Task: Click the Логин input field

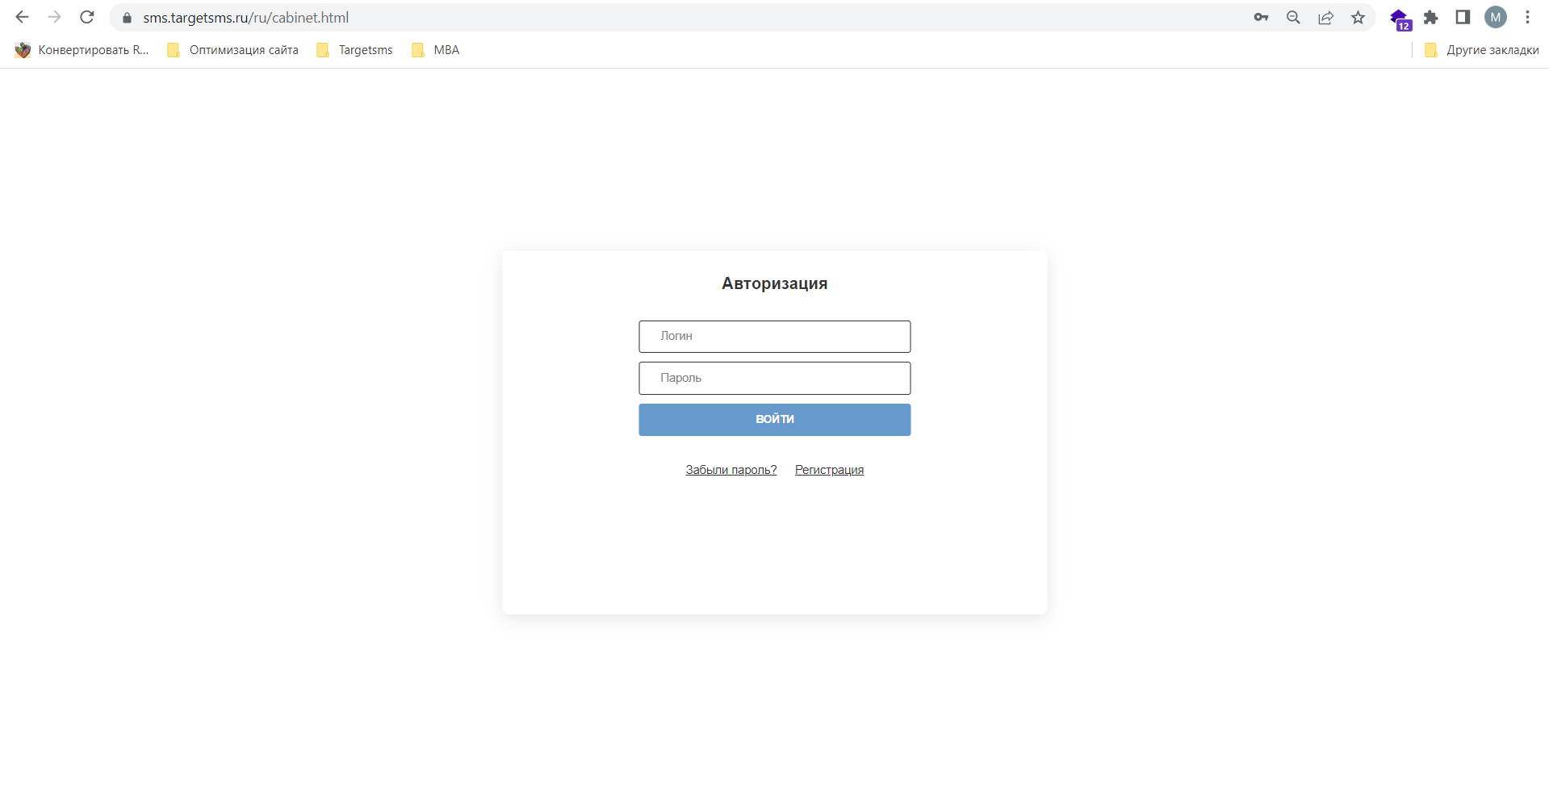Action: pyautogui.click(x=775, y=337)
